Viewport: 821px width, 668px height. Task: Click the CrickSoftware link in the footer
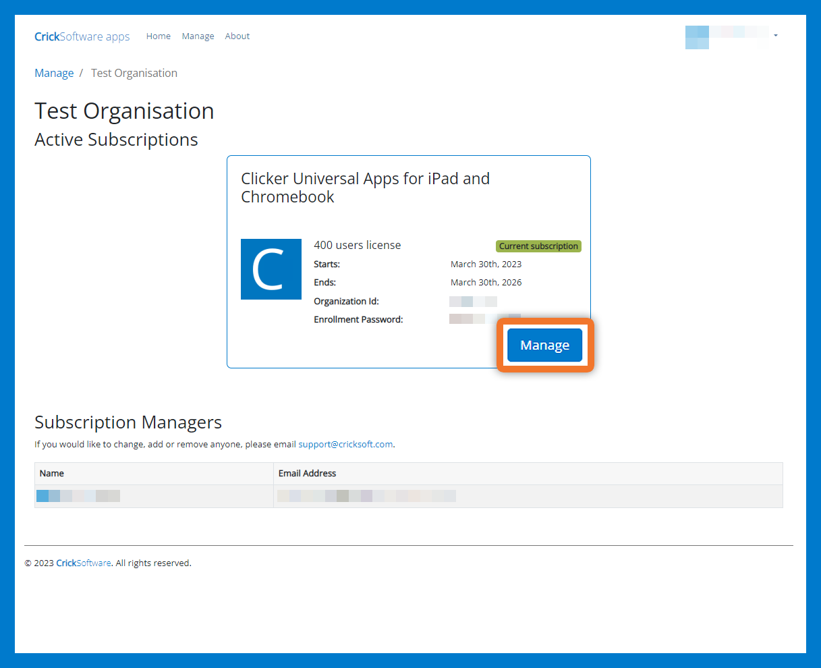tap(83, 563)
